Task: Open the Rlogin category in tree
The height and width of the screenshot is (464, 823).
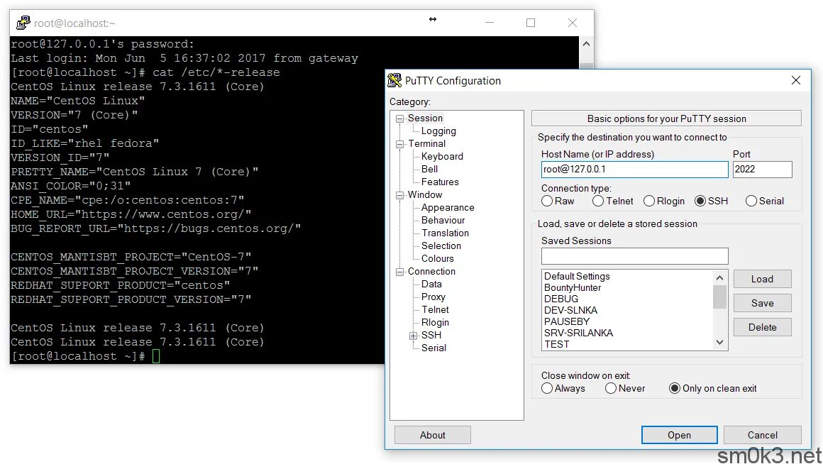Action: [435, 322]
